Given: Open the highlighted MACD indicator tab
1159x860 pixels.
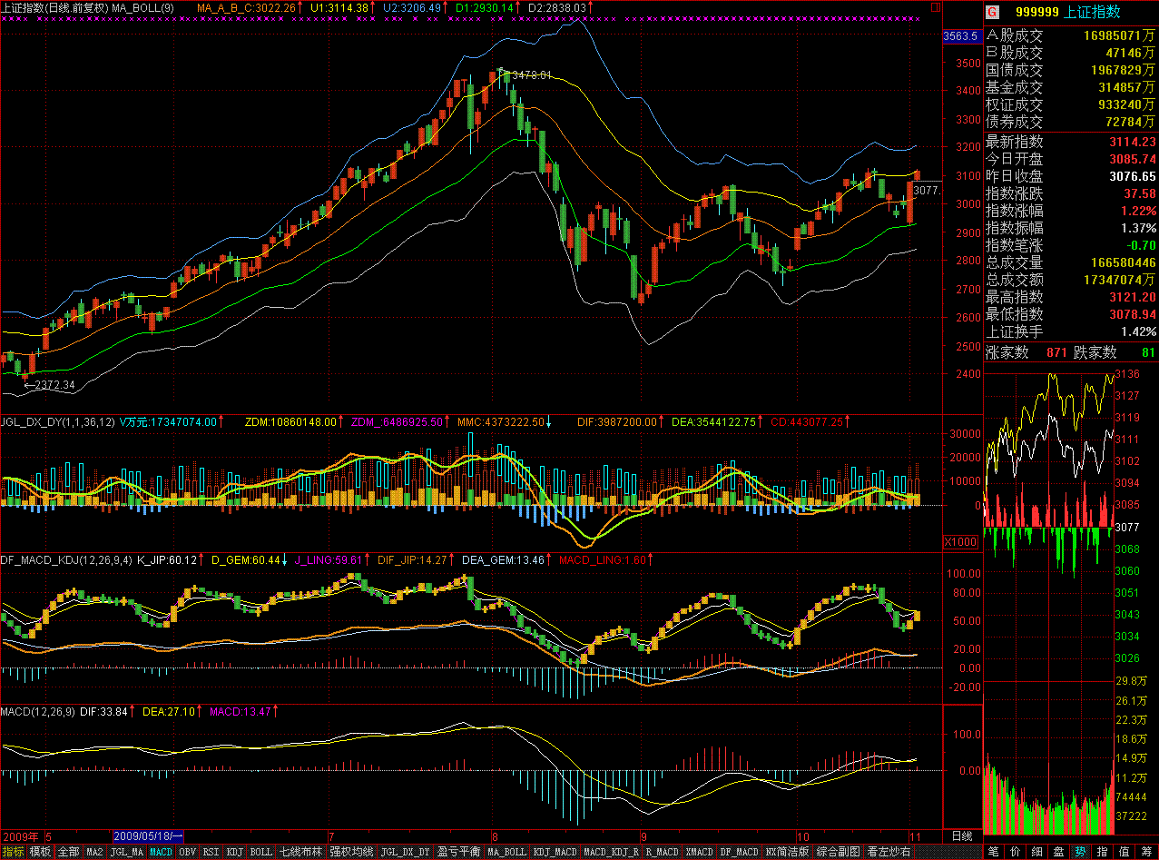Looking at the screenshot, I should click(x=161, y=852).
